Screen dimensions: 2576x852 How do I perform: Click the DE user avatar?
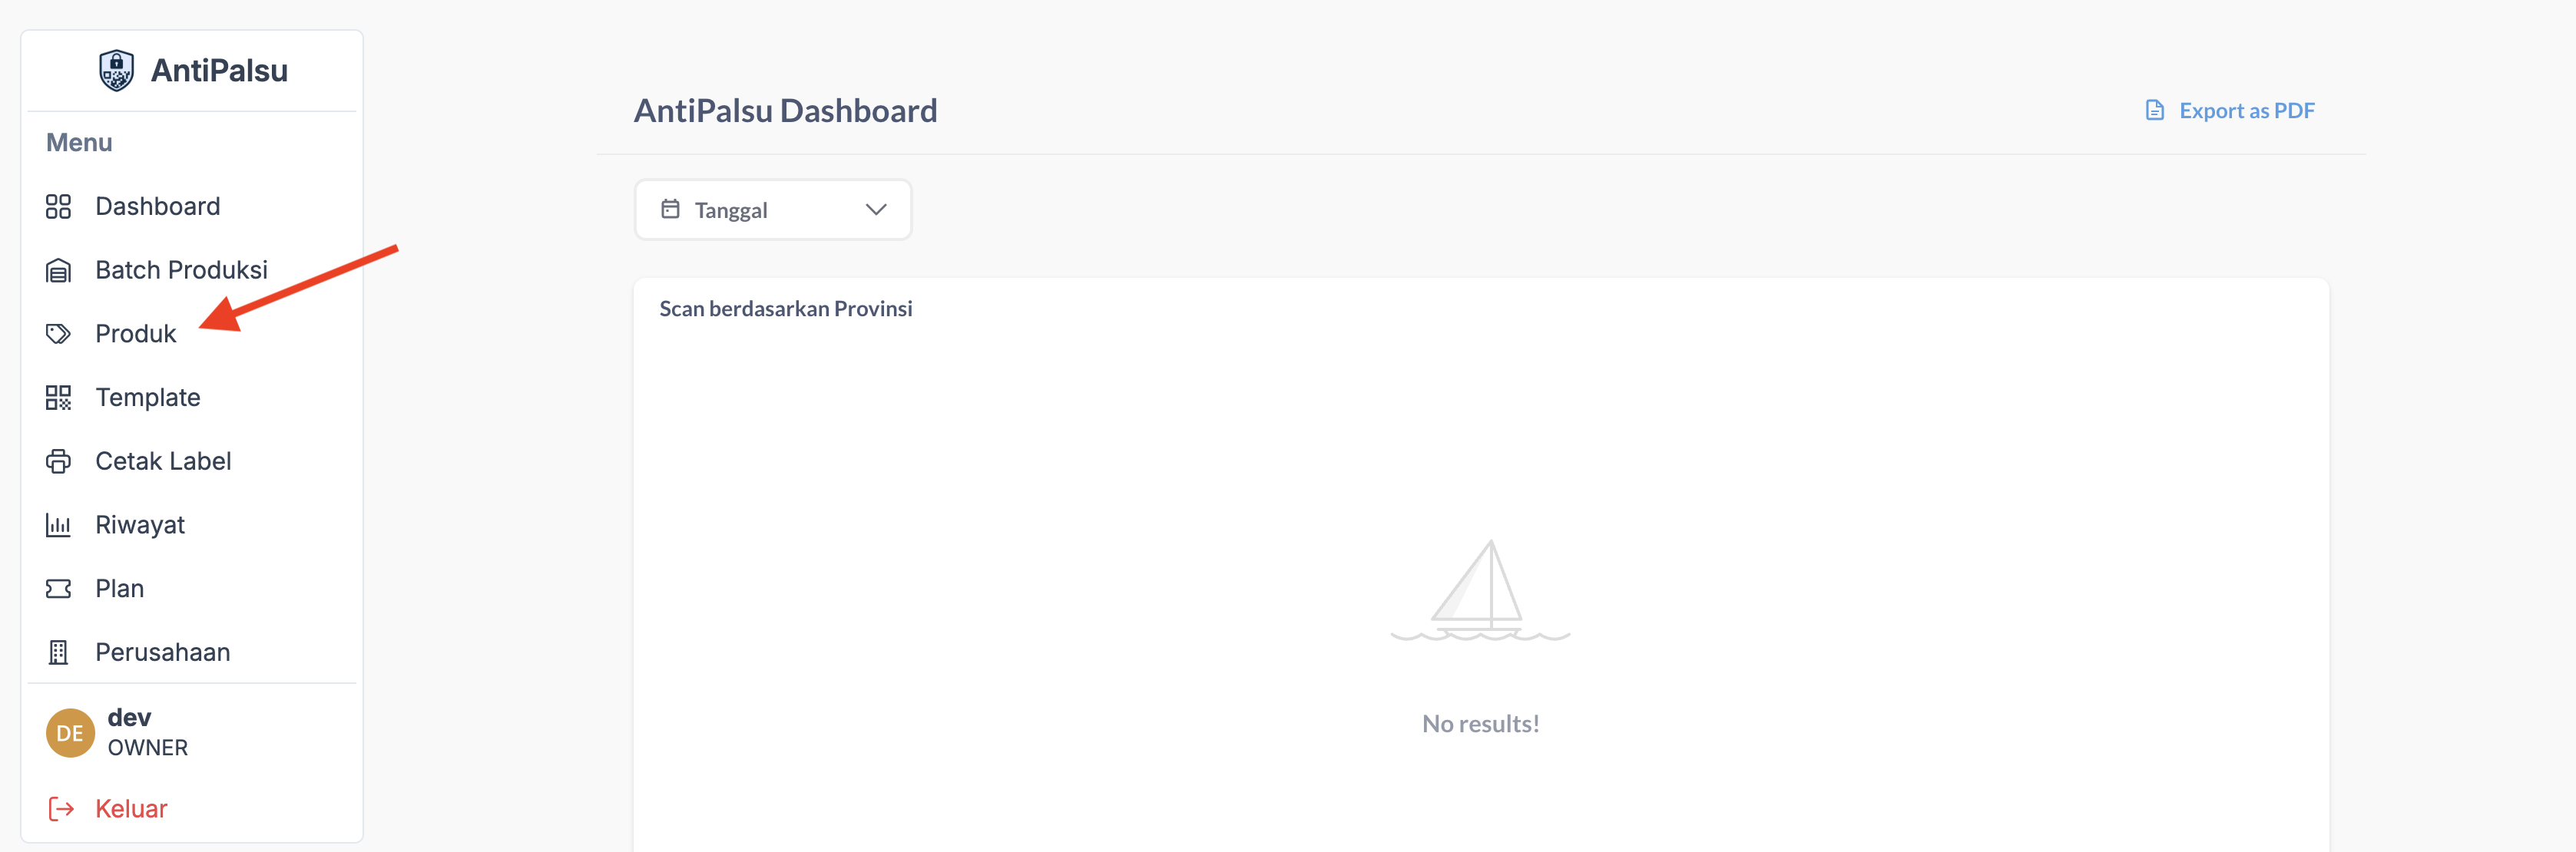click(70, 733)
